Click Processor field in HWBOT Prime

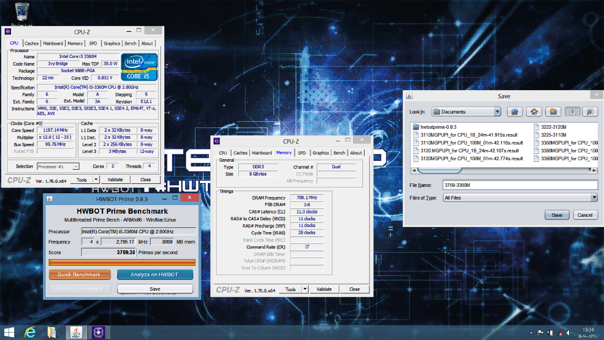[138, 231]
